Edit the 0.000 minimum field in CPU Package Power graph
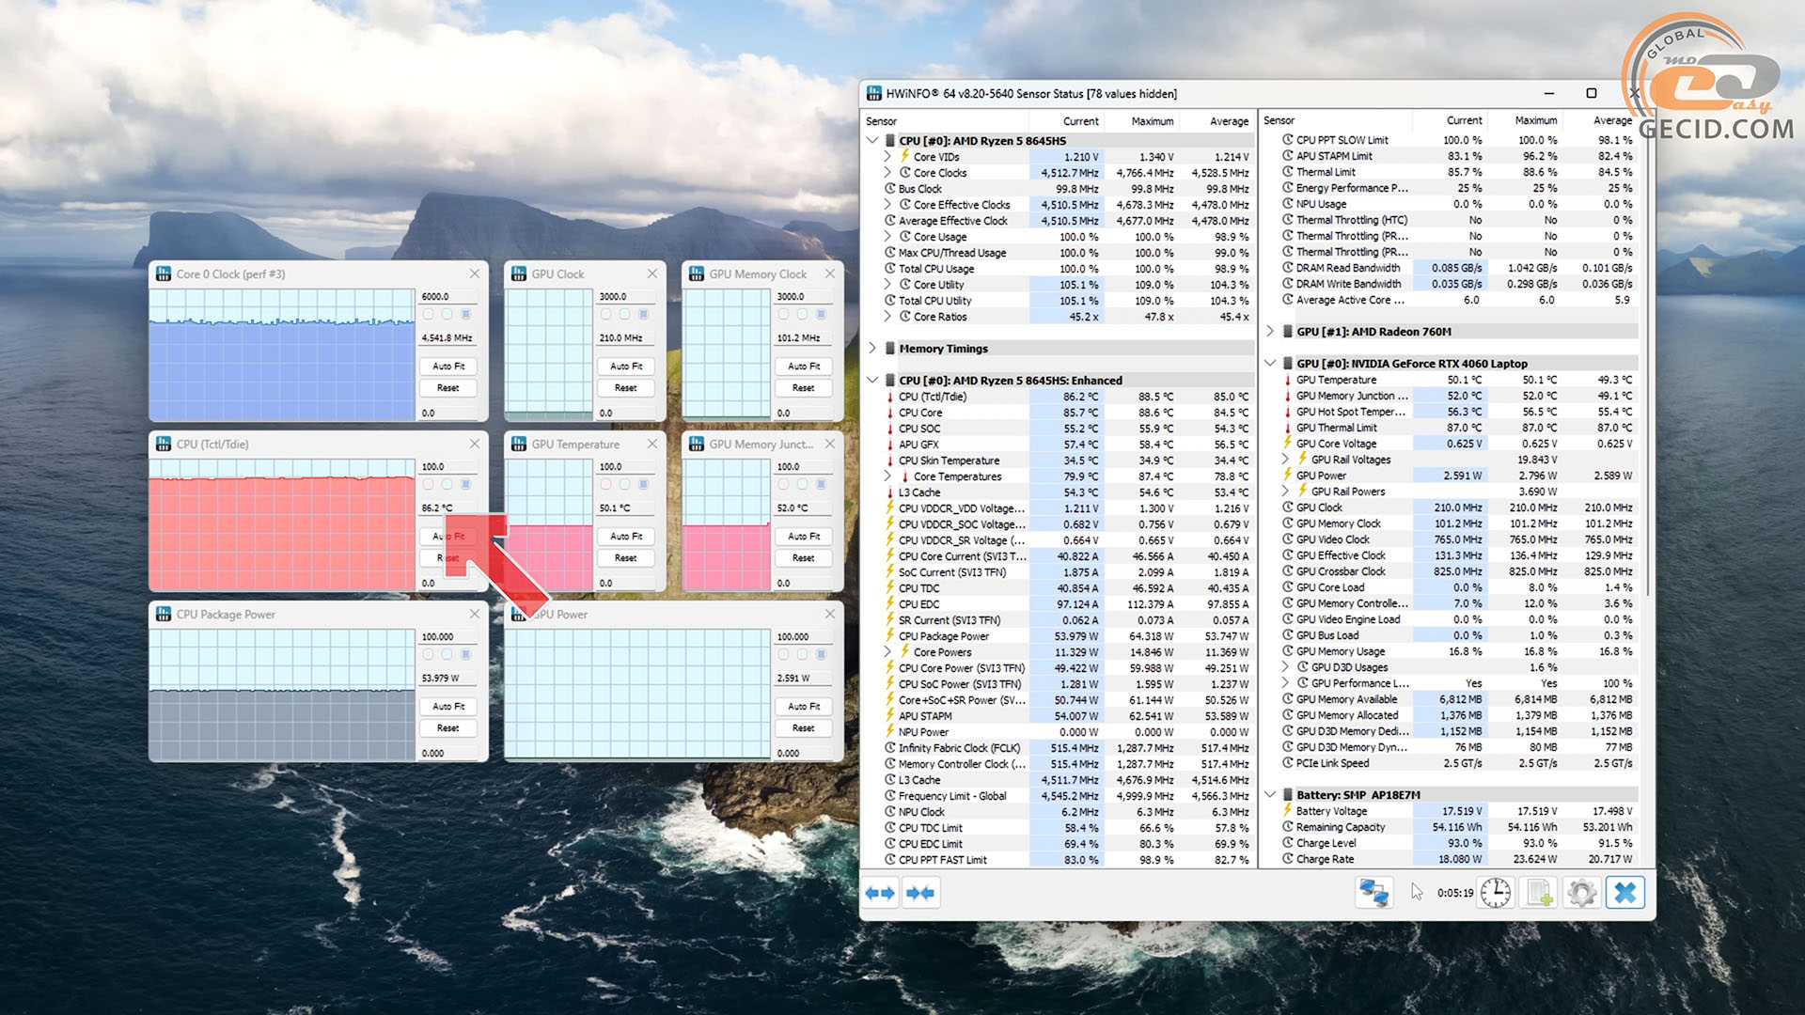 tap(448, 753)
